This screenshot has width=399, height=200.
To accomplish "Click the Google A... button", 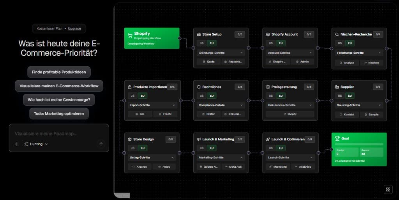I will (209, 167).
